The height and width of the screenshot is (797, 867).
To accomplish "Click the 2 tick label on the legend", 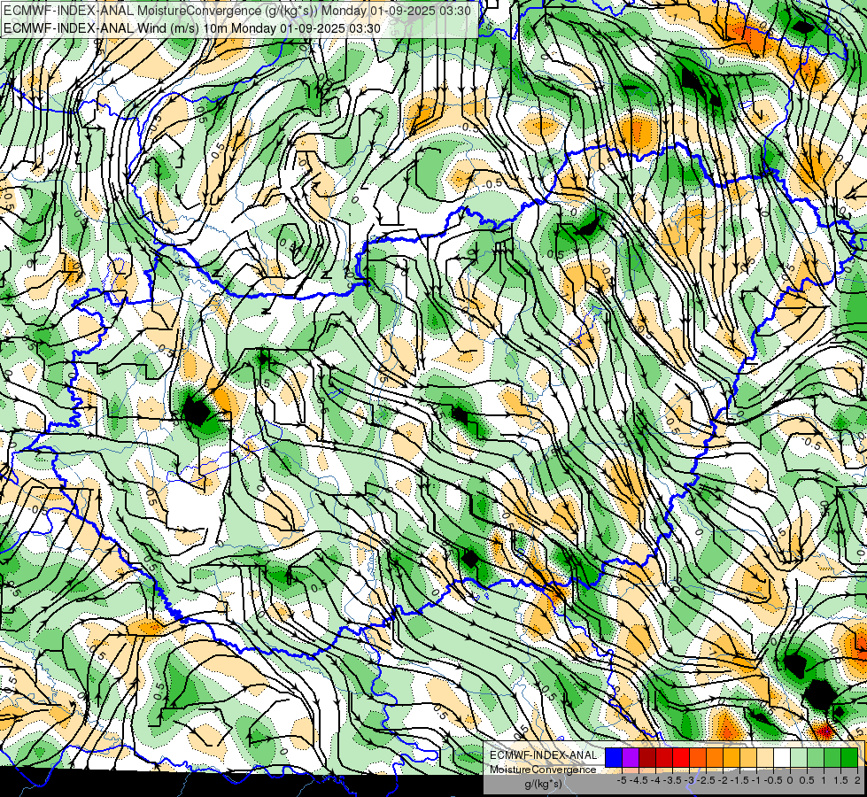I will point(859,780).
